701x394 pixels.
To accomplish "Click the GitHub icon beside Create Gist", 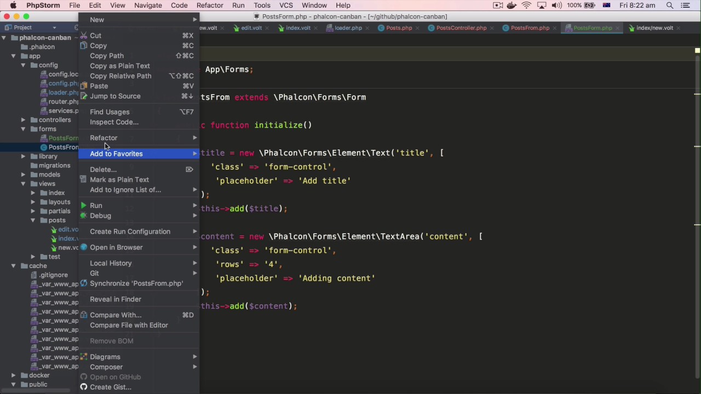I will click(x=84, y=387).
